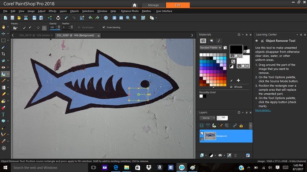Select the Red Eye tool
The image size is (307, 172).
(3, 67)
